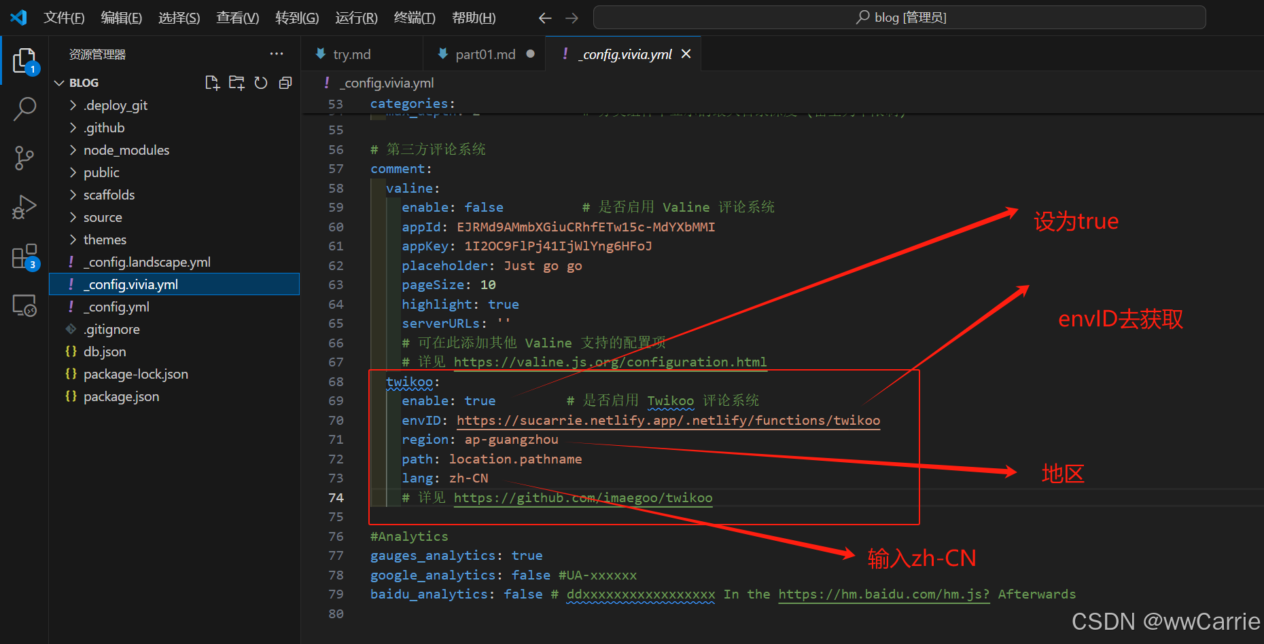Create a new folder in BLOG
The image size is (1264, 644).
[236, 83]
